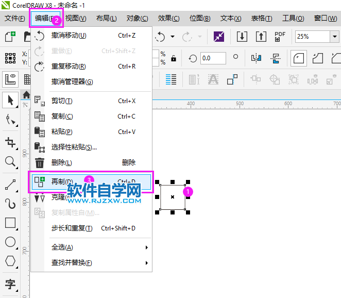Screen dimensions: 341x298
Task: Open the 工具(O) menu
Action: (293, 18)
